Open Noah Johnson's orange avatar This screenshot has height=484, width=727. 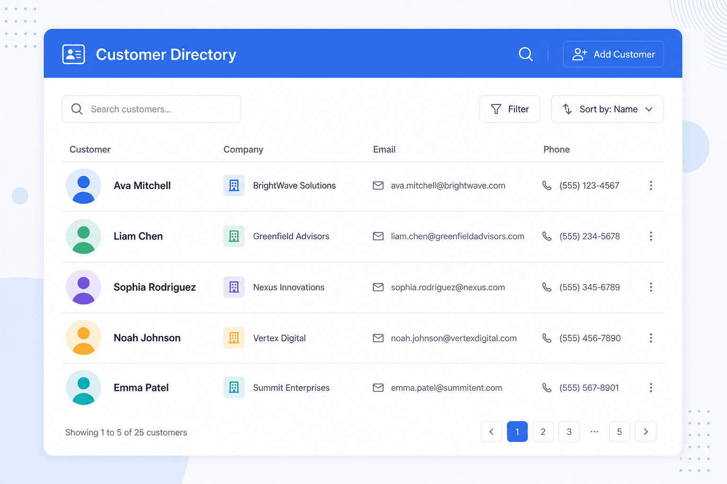(83, 337)
